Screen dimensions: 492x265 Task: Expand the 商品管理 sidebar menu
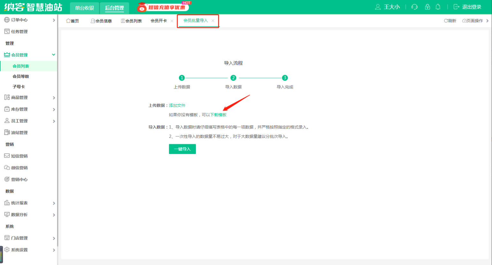click(29, 97)
